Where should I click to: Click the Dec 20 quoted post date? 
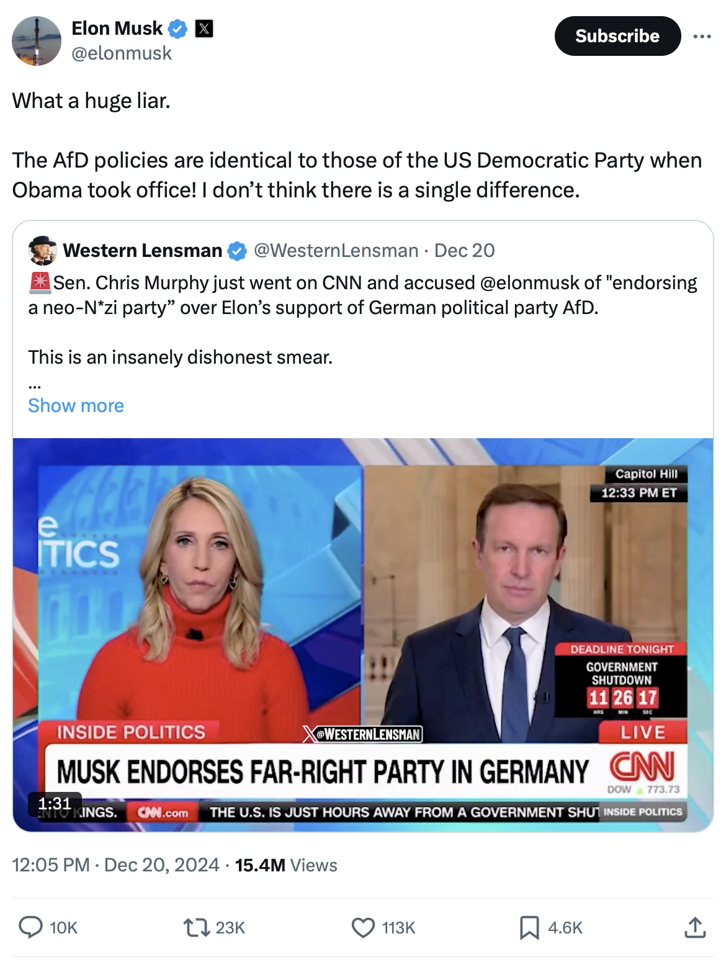pos(464,250)
